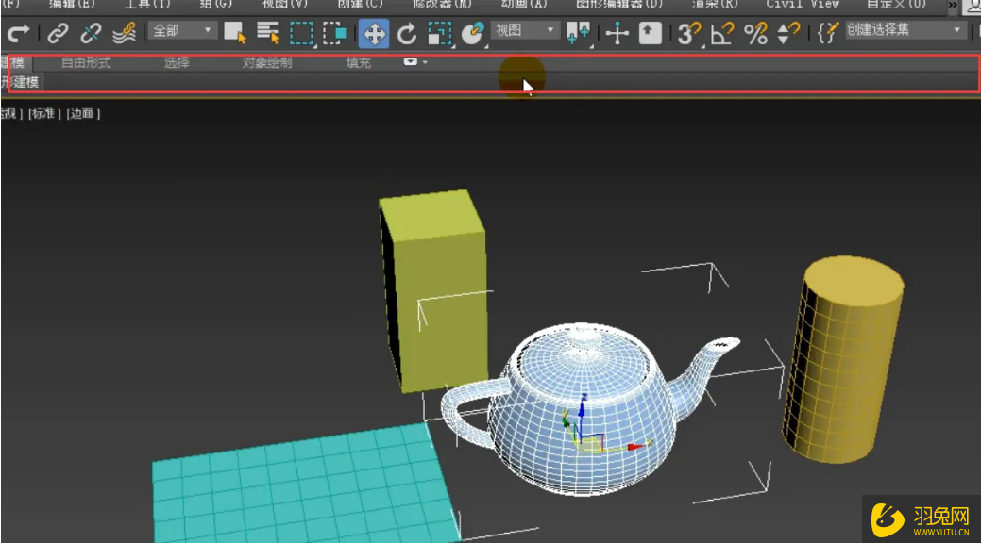Image resolution: width=981 pixels, height=543 pixels.
Task: Click the 边面 viewport shading label
Action: pyautogui.click(x=82, y=113)
